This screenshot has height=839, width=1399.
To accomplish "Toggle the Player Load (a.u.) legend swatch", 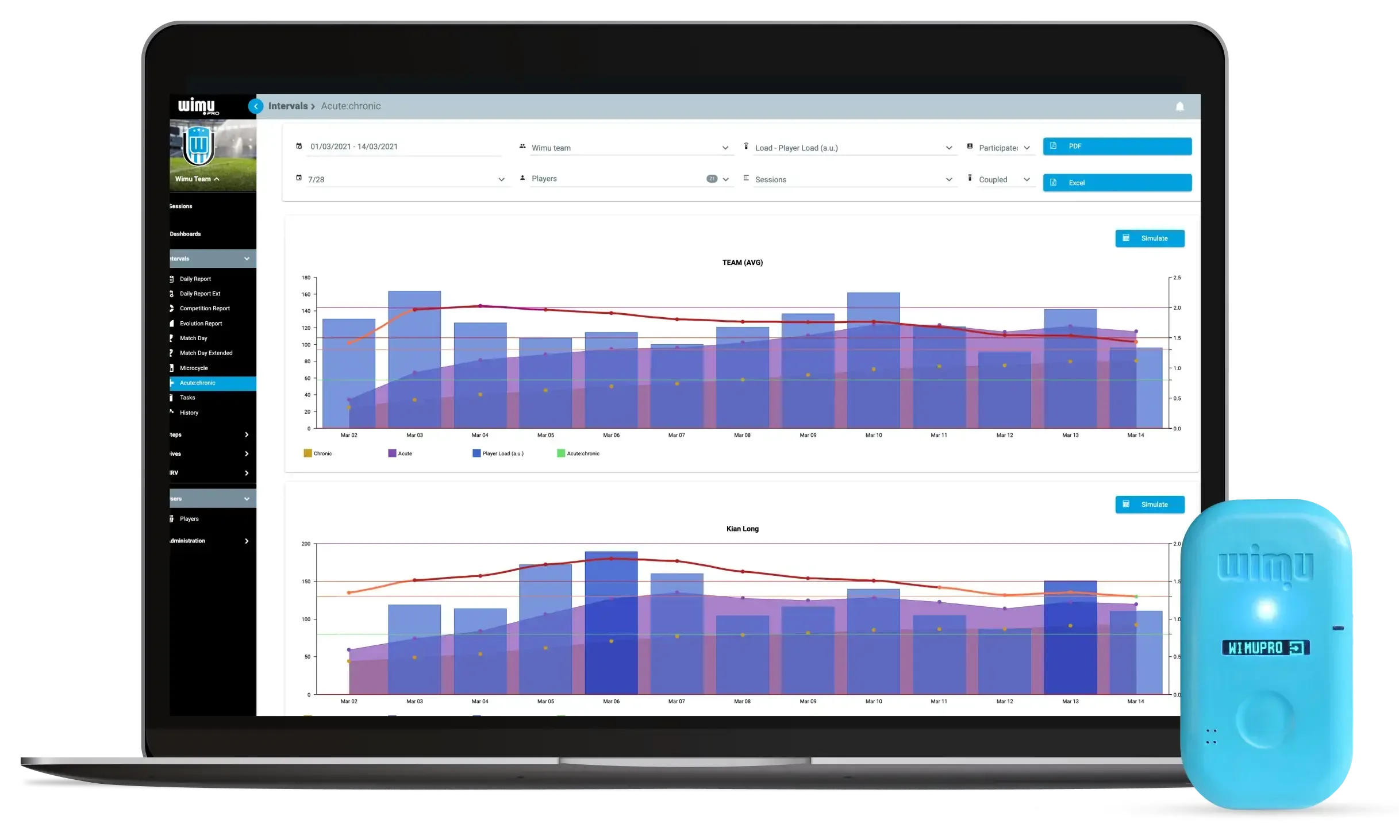I will coord(476,453).
